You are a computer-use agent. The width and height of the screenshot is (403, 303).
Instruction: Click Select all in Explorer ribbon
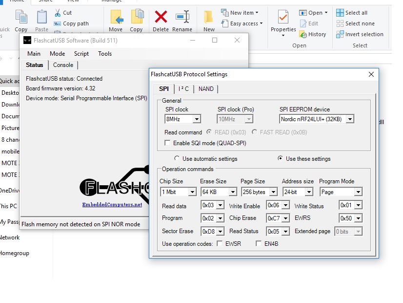(352, 13)
